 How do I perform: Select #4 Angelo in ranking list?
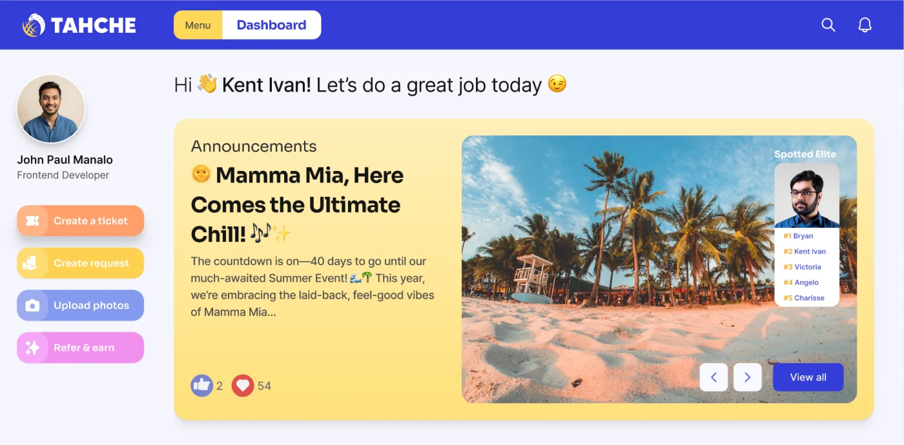pos(801,282)
